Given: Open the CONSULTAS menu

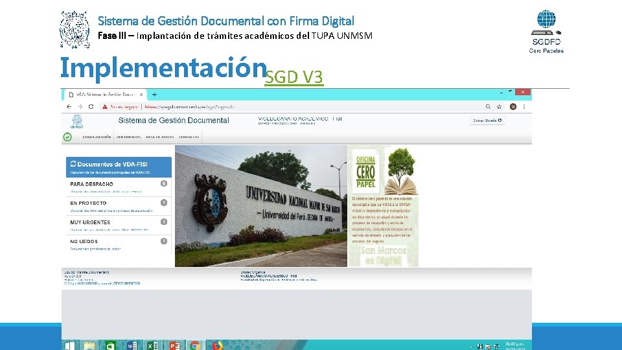Looking at the screenshot, I should click(x=189, y=137).
